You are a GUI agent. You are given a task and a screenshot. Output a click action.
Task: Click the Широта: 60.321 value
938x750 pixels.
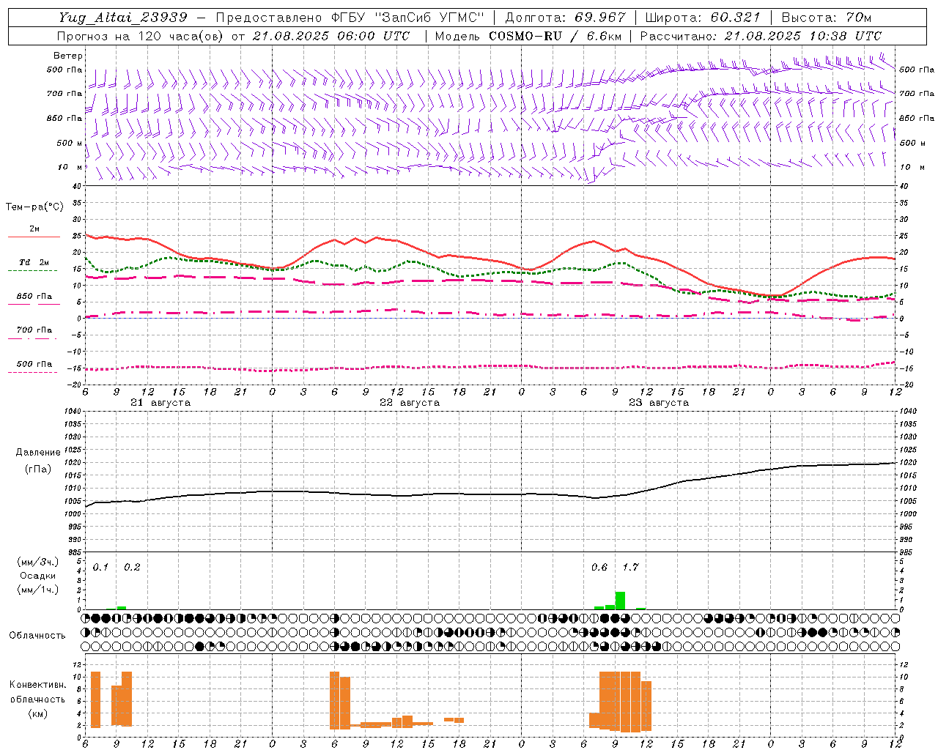tap(703, 18)
